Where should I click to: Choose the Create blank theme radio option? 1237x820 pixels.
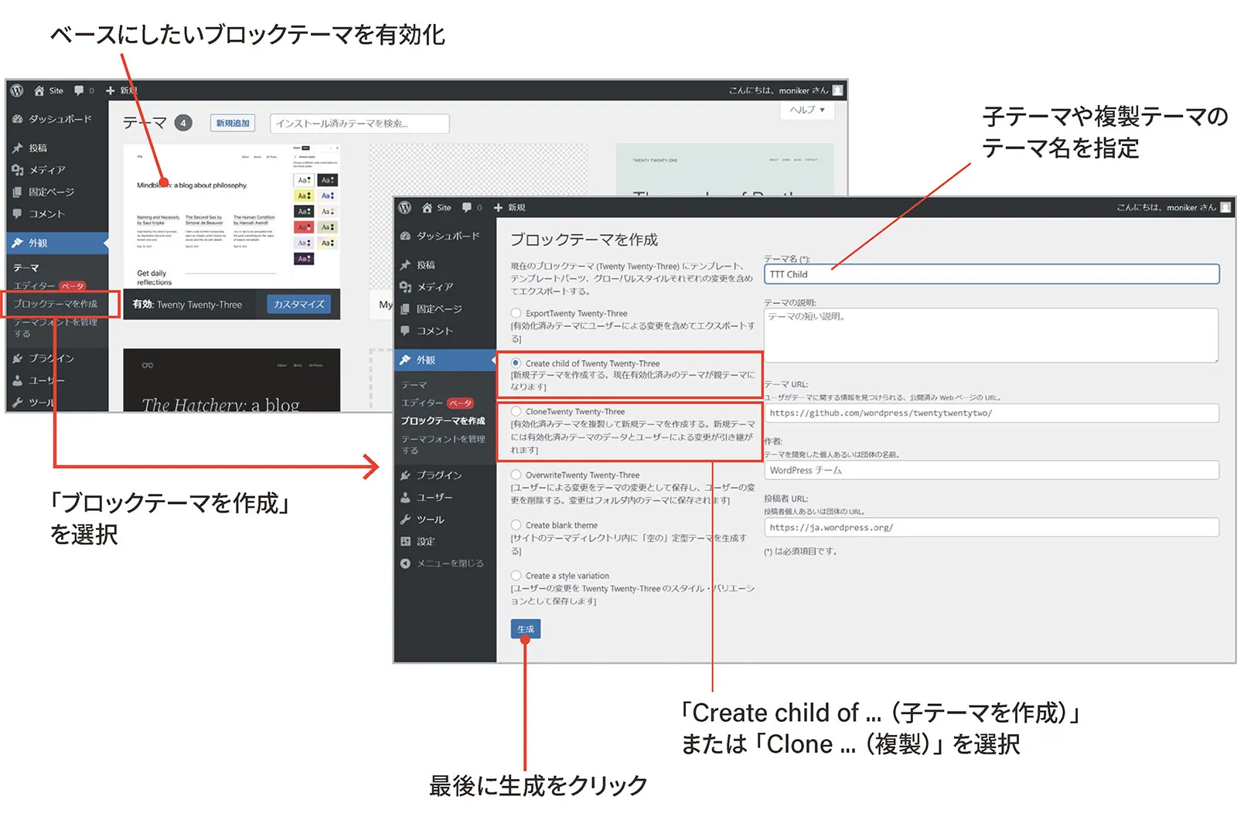tap(516, 525)
